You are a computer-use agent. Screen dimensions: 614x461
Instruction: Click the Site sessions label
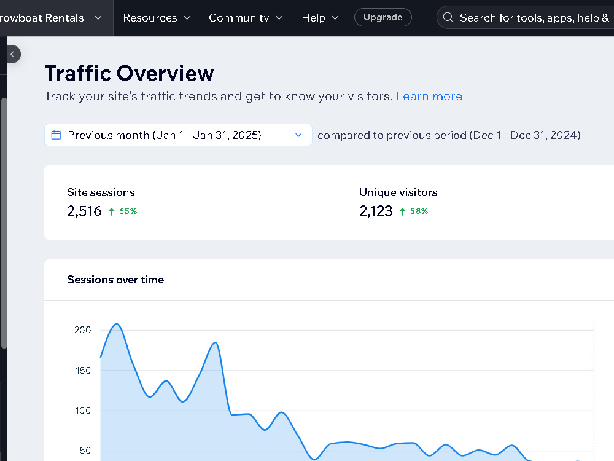coord(101,192)
